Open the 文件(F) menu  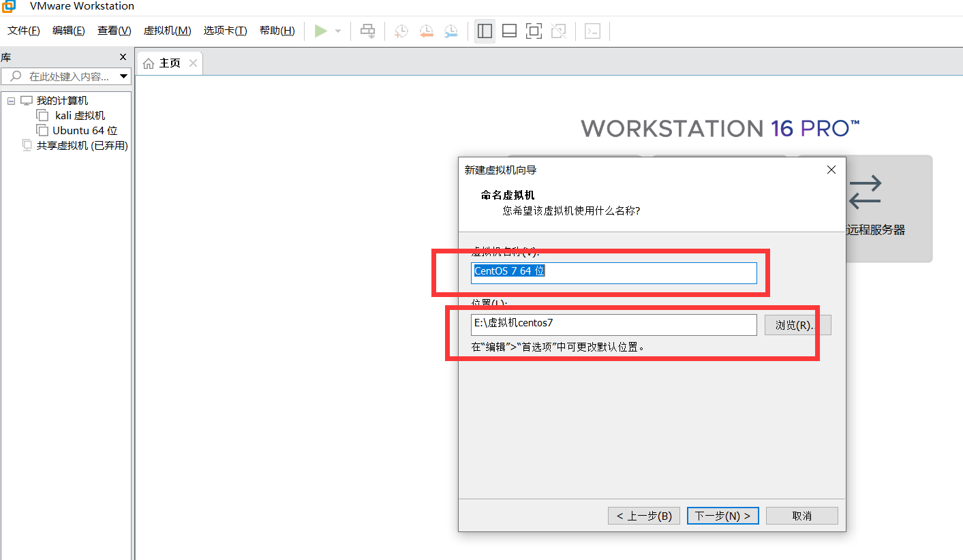[x=24, y=31]
